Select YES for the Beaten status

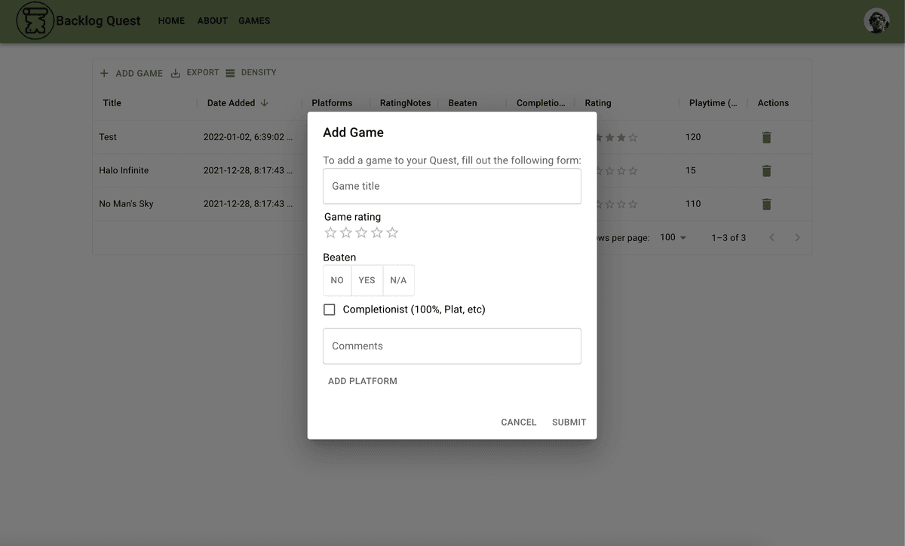click(x=367, y=279)
